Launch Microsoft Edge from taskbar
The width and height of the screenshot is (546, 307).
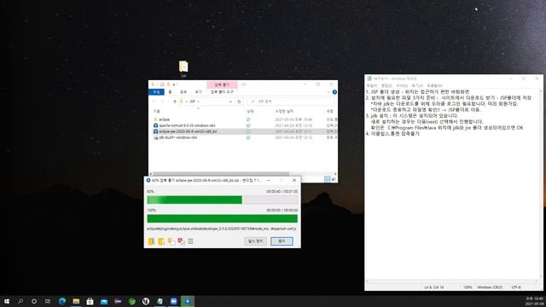(x=62, y=301)
